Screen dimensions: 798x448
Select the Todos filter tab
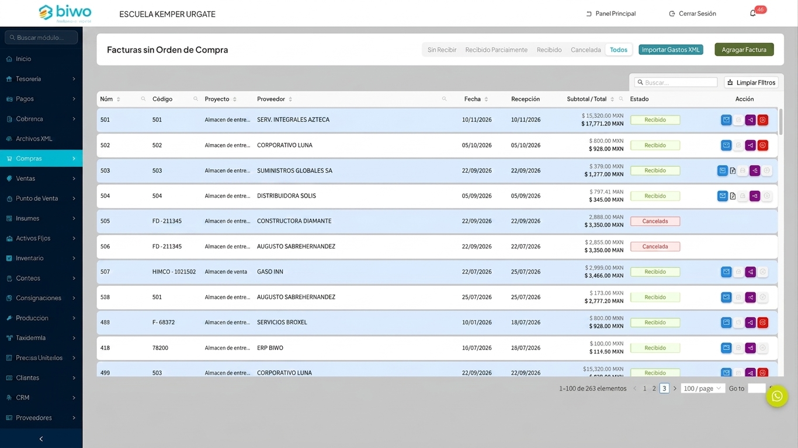[x=619, y=50]
